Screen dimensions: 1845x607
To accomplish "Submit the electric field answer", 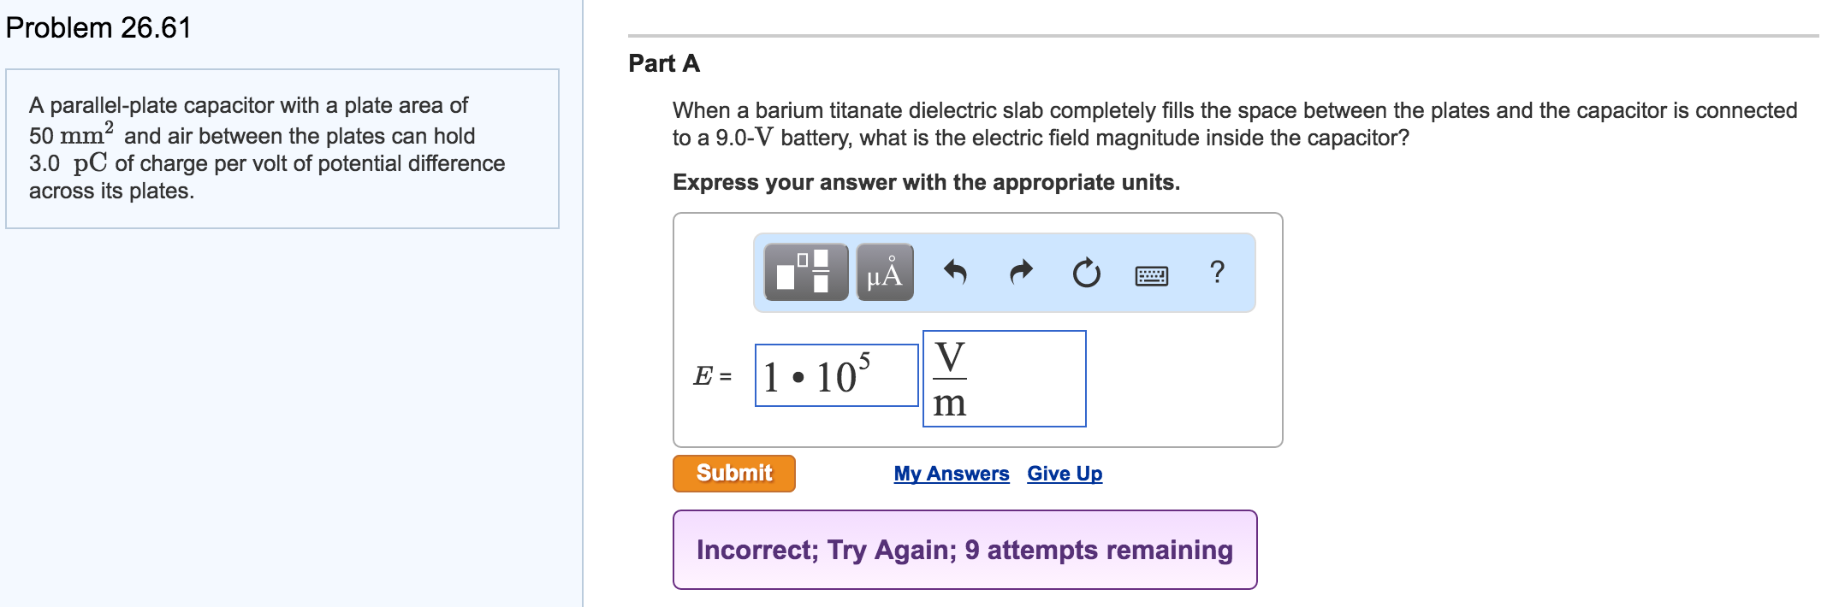I will click(x=733, y=471).
